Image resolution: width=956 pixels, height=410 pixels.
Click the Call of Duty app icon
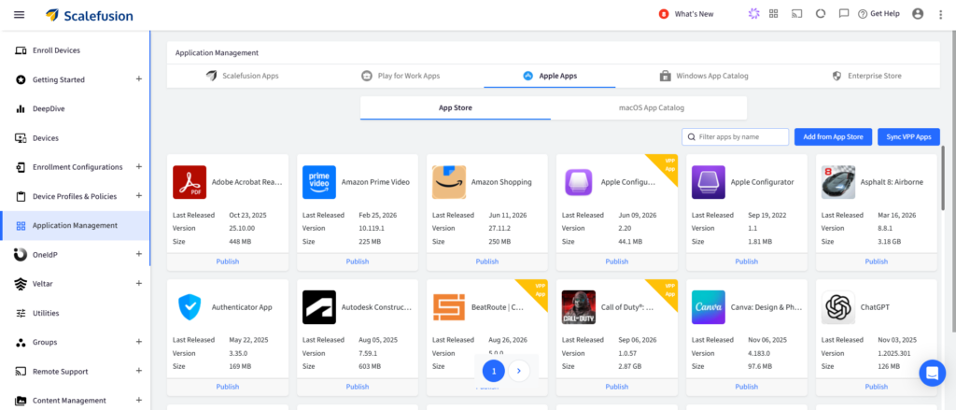point(579,307)
